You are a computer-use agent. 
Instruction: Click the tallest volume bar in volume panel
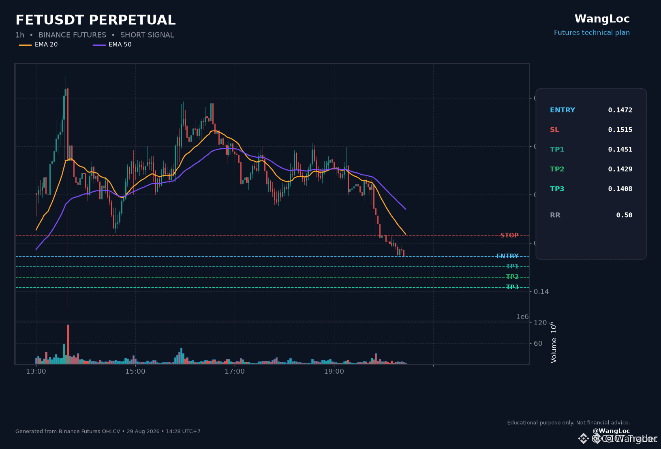[x=68, y=344]
